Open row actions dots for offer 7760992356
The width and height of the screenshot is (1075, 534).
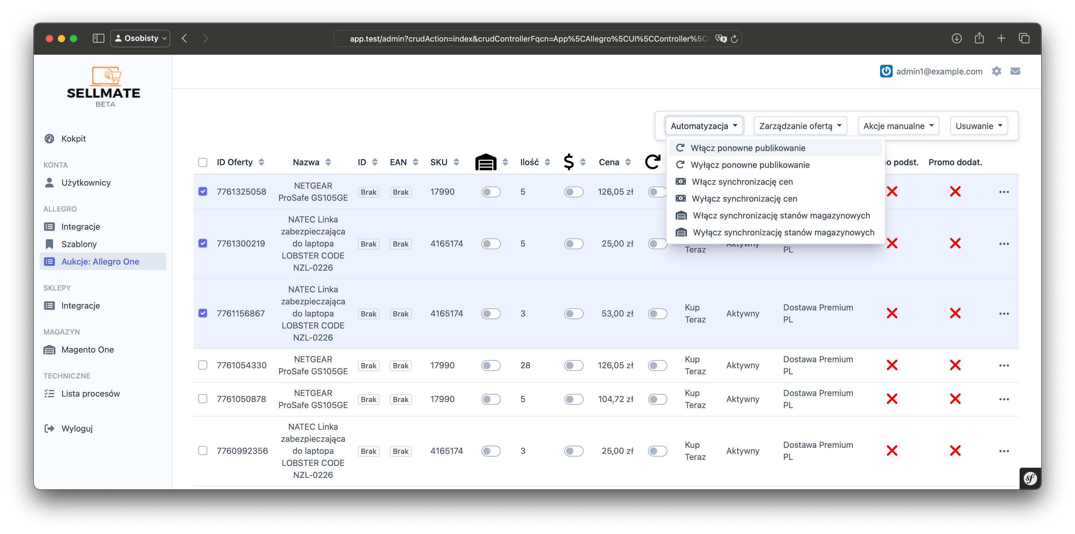1004,451
